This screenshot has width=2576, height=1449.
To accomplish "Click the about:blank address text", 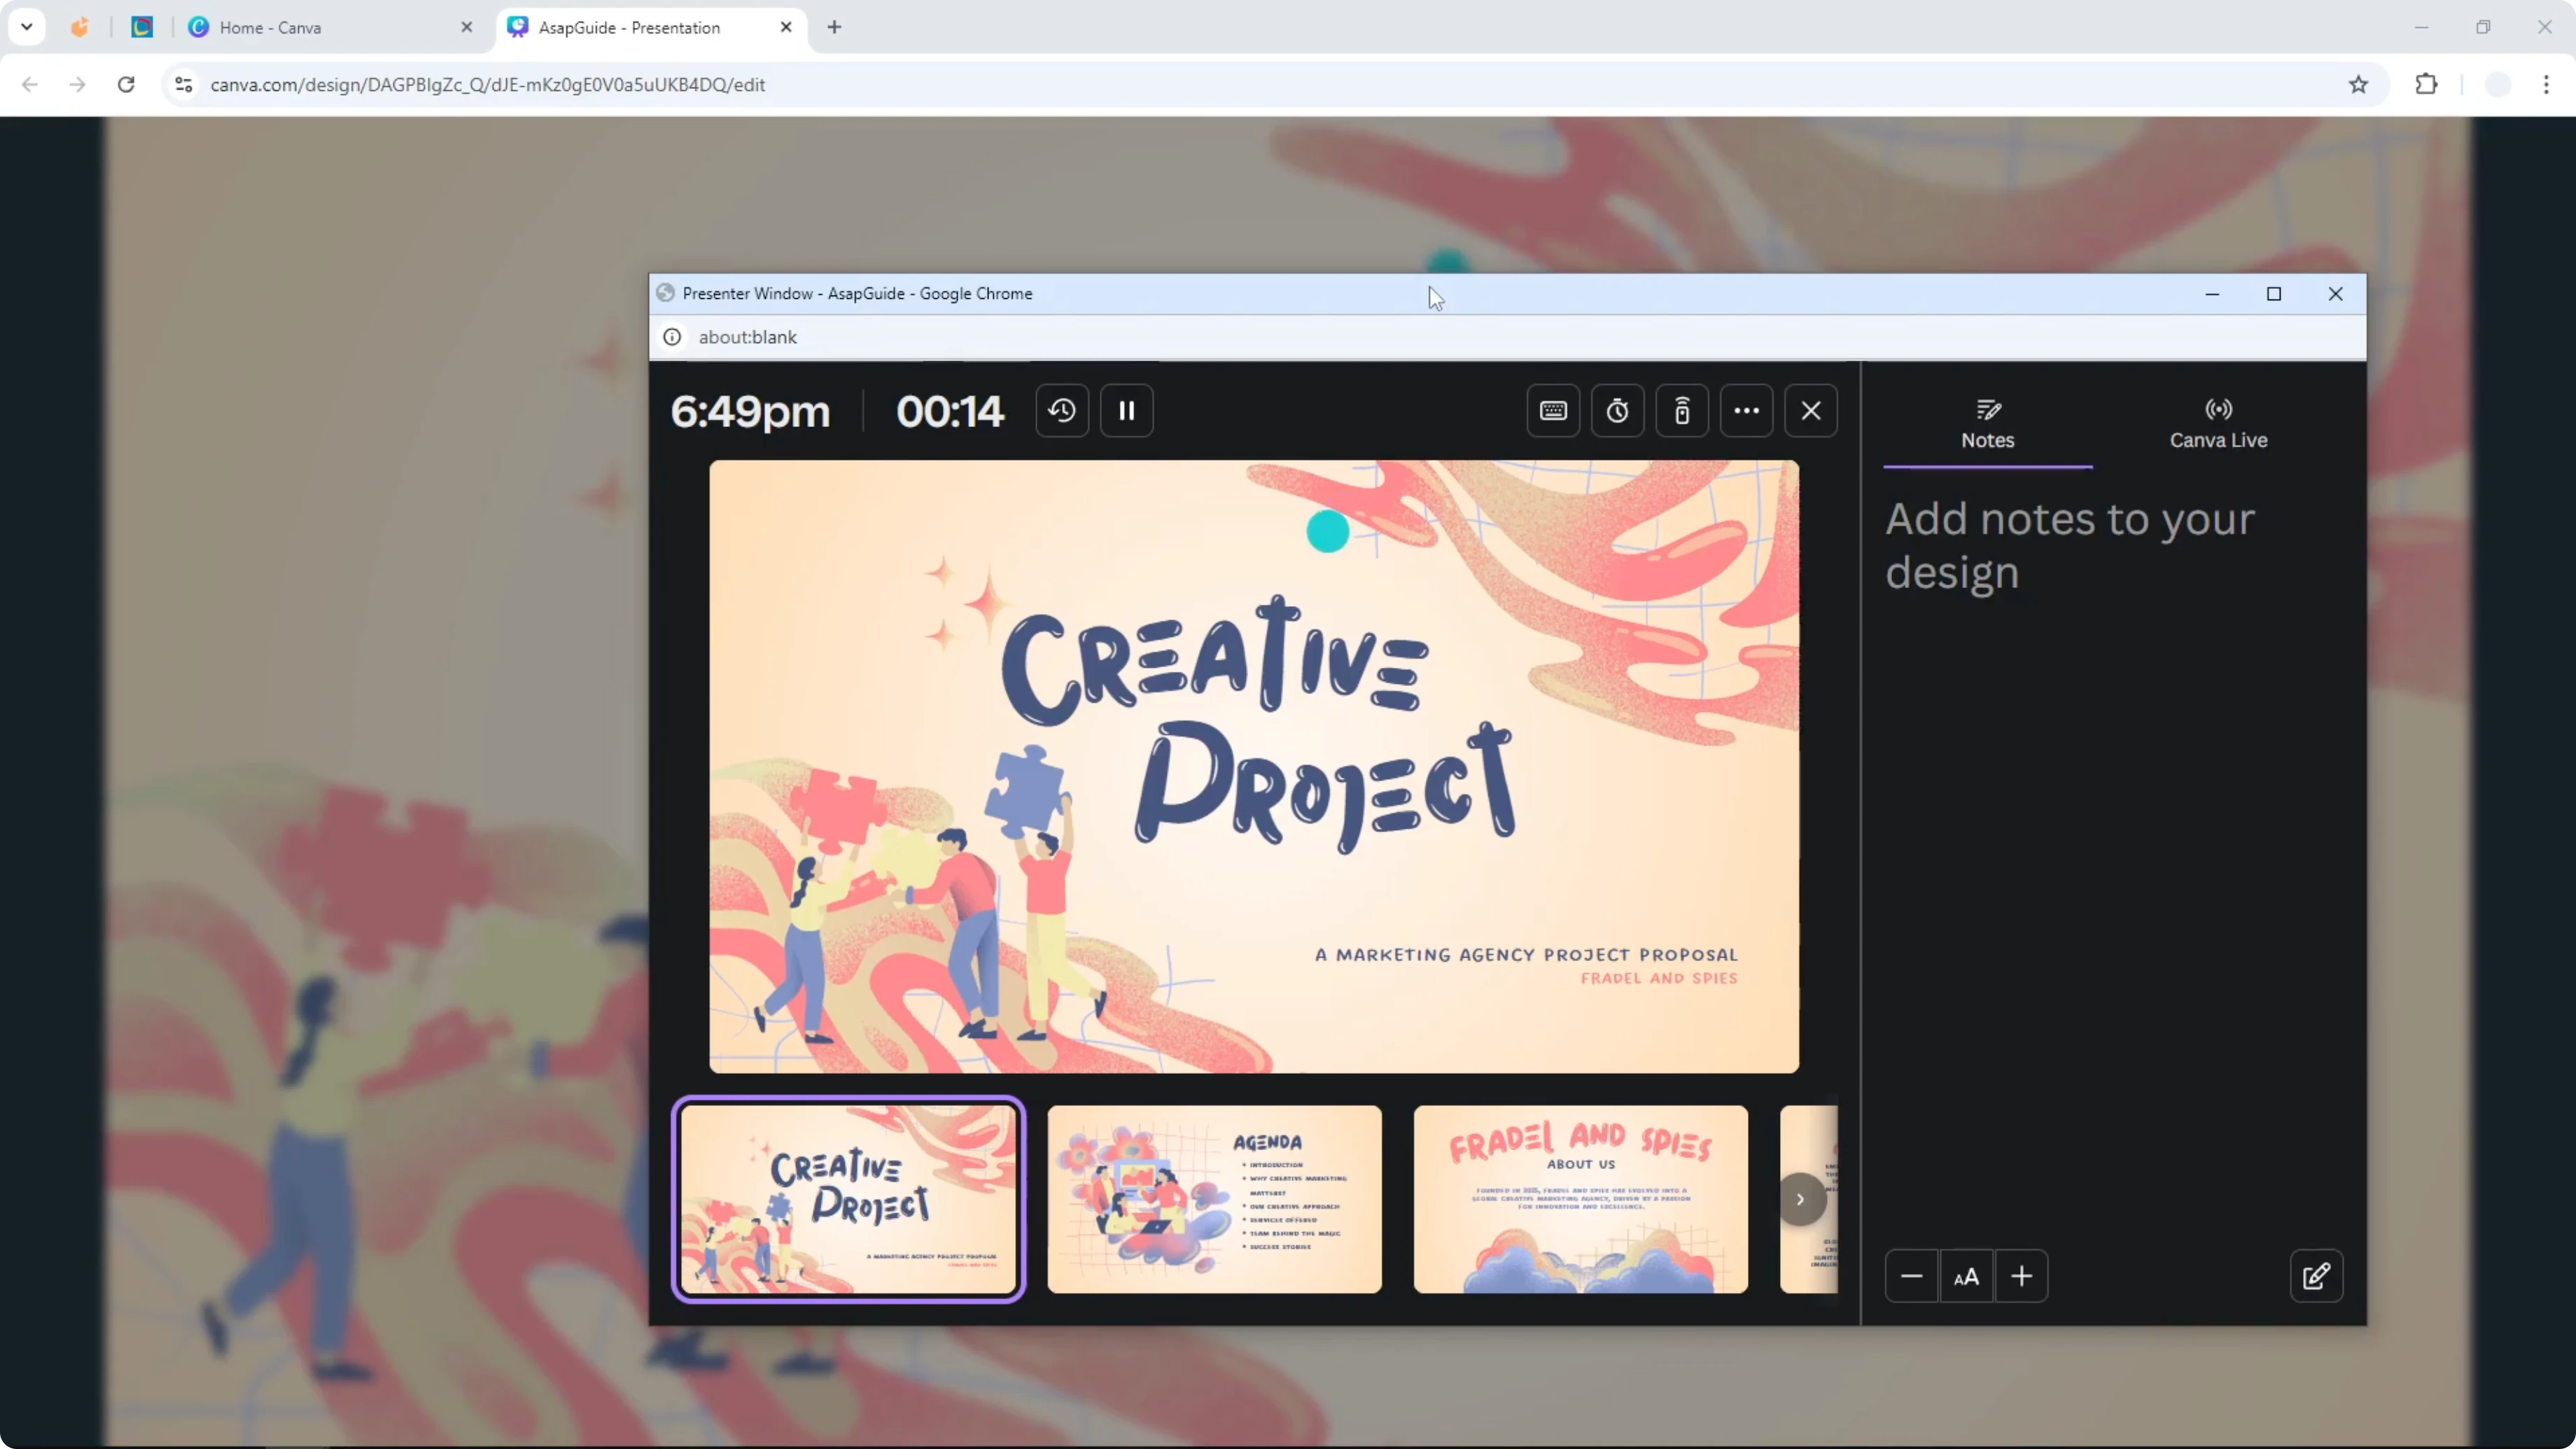I will (x=747, y=337).
